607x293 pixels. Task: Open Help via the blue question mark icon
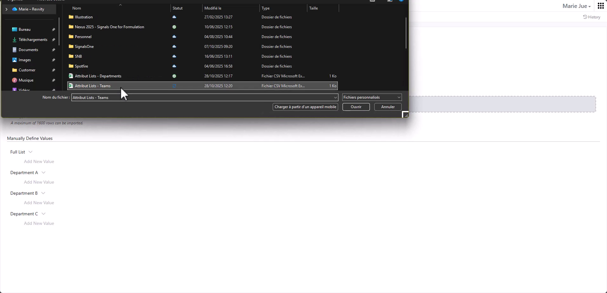[402, 1]
